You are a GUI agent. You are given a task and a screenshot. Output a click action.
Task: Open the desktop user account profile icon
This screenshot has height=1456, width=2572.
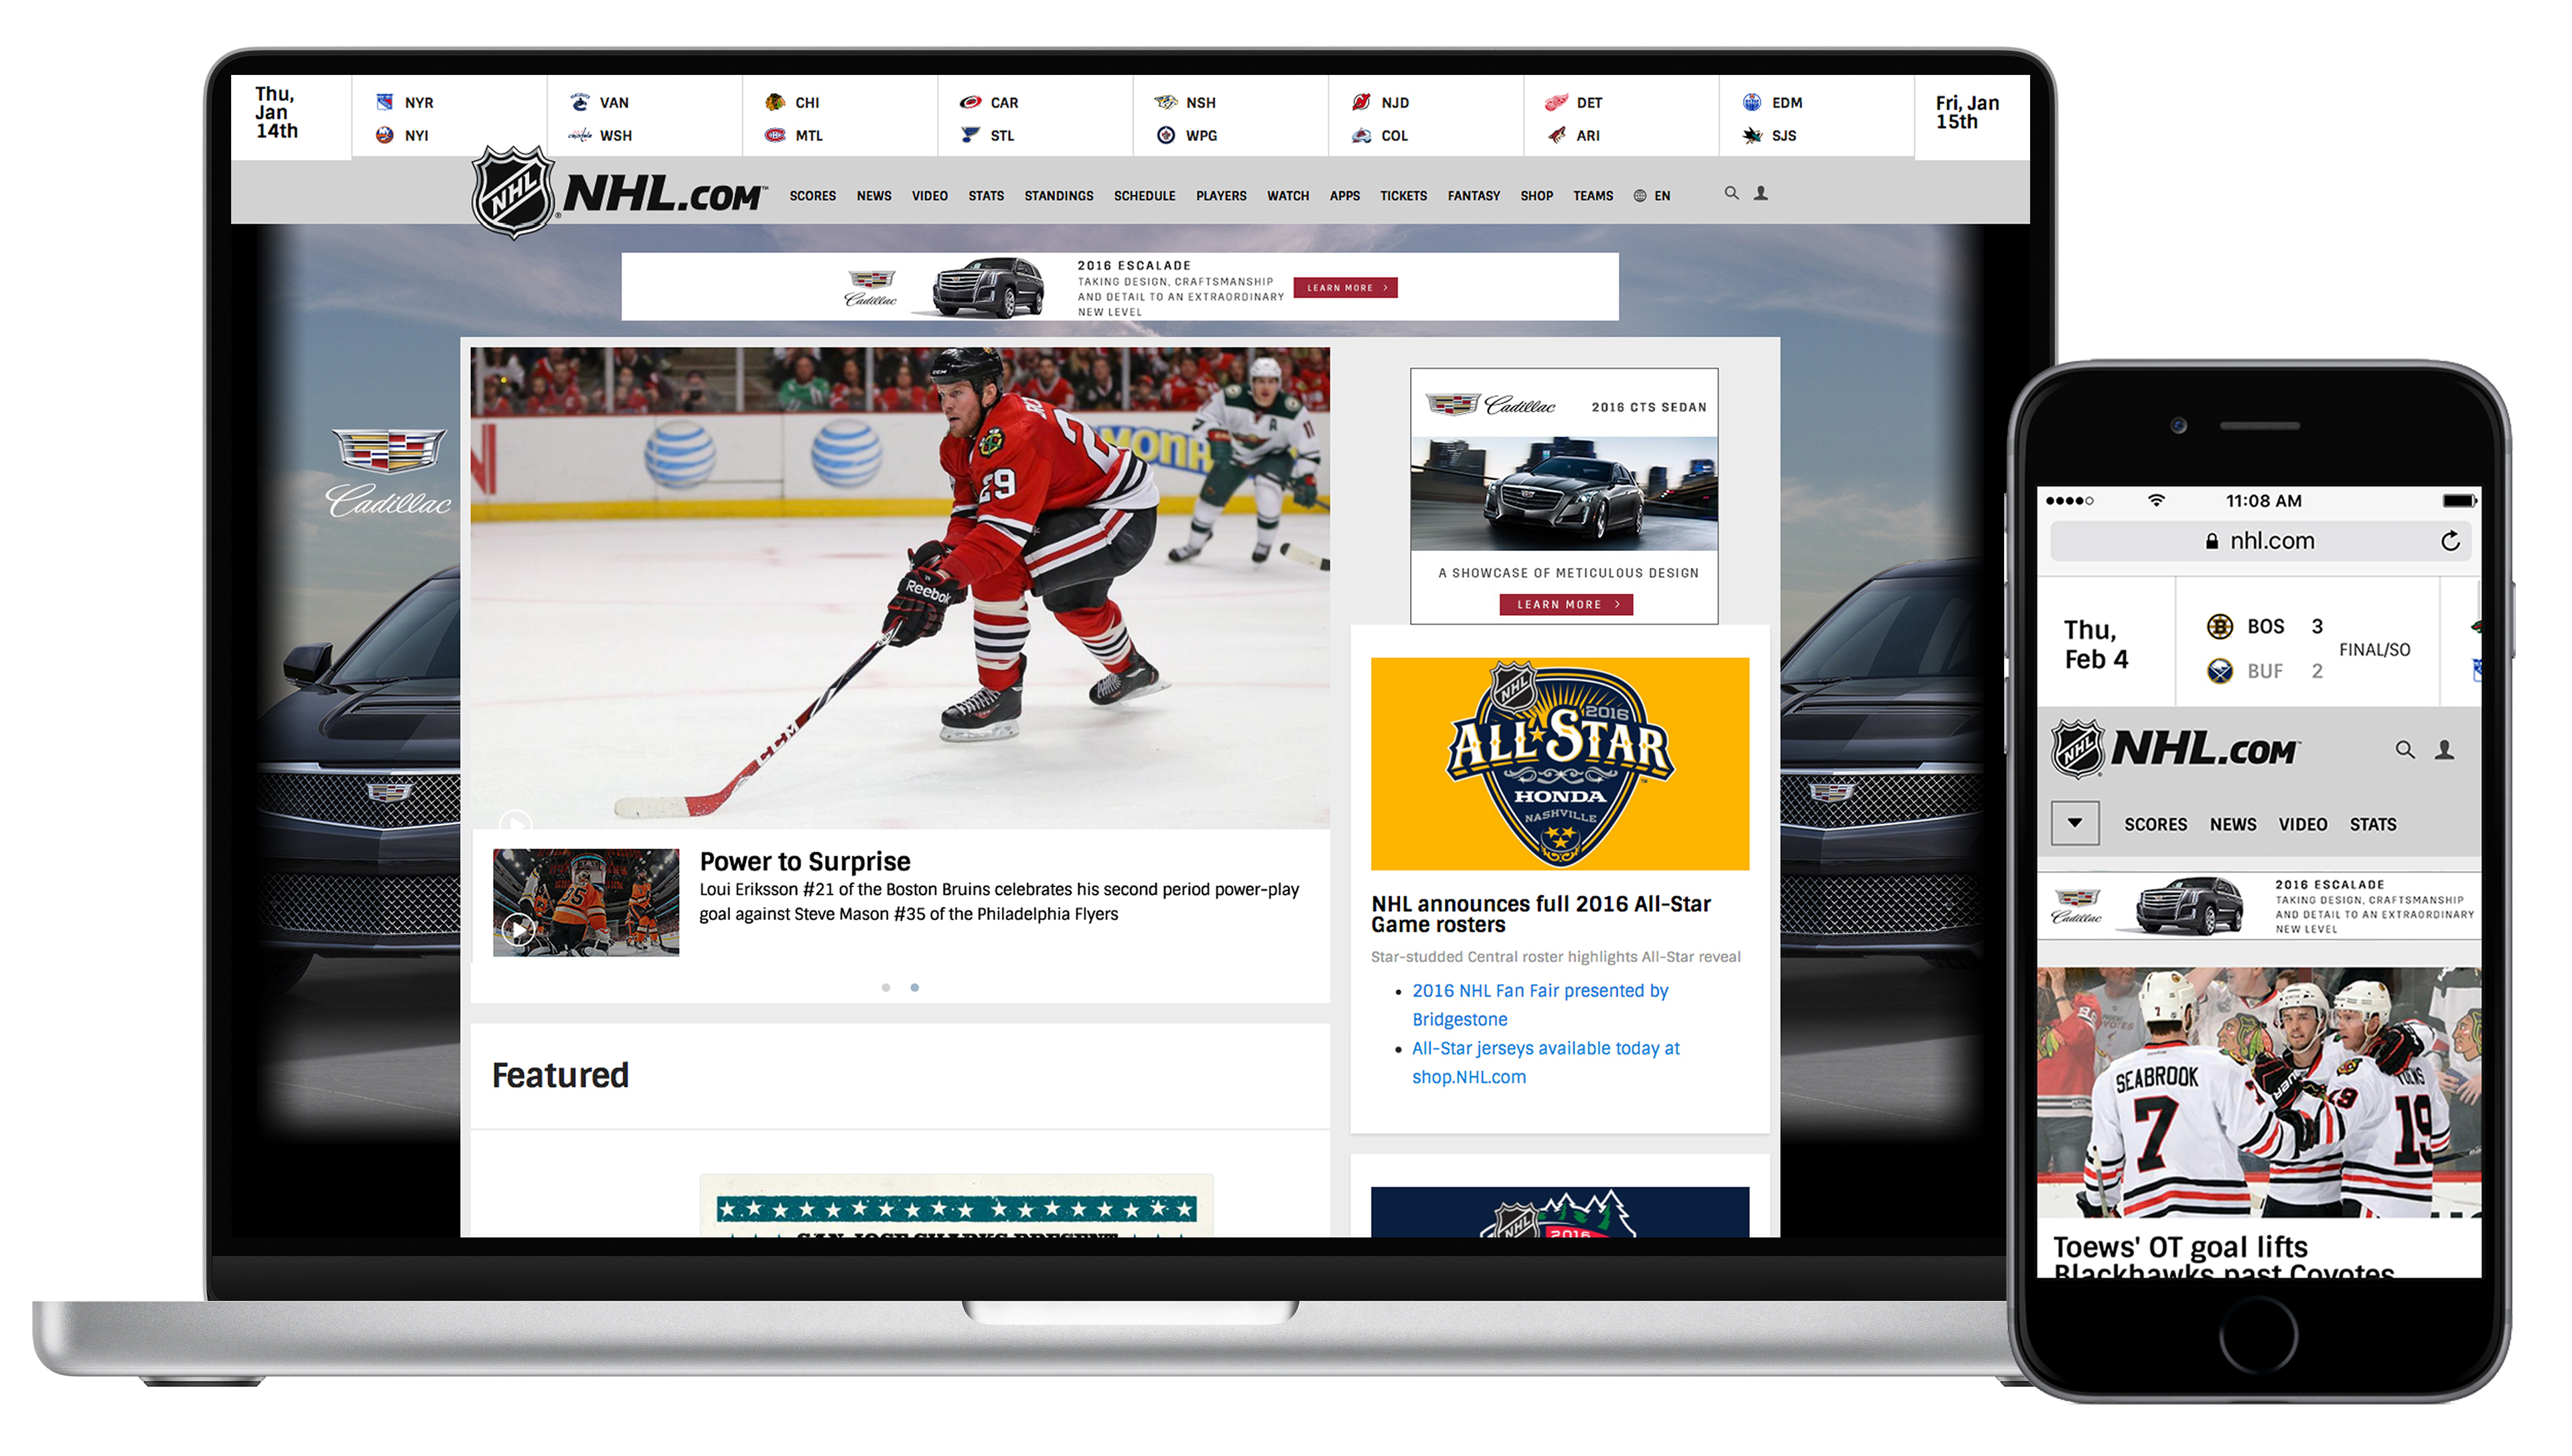click(x=1761, y=193)
